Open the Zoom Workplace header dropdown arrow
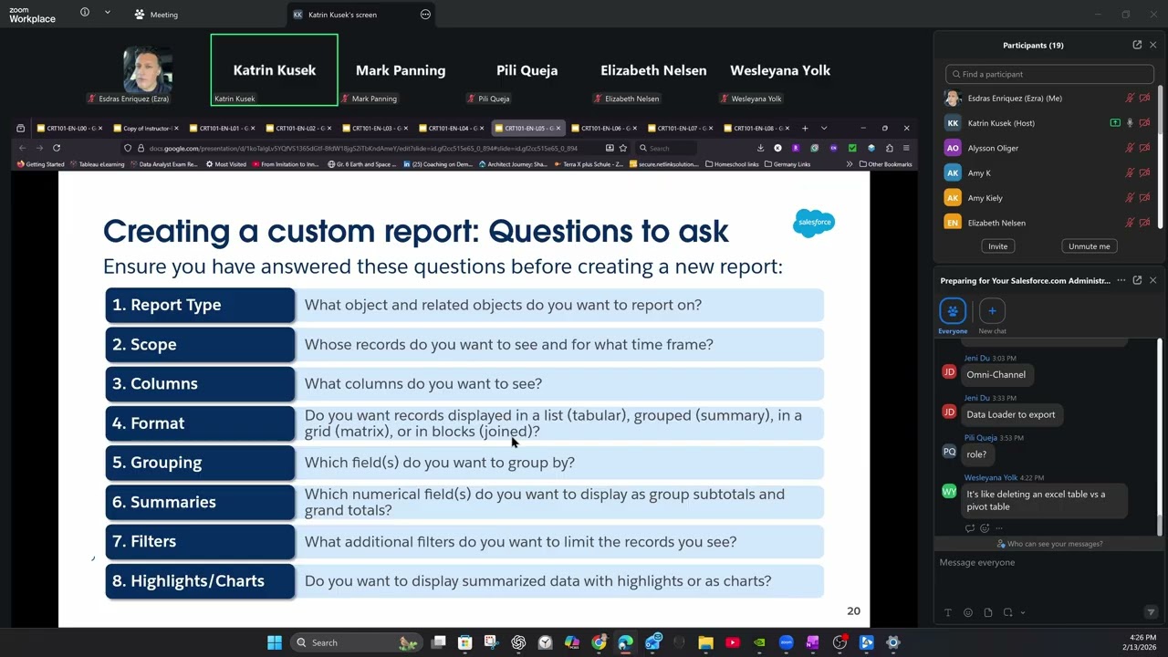This screenshot has height=657, width=1168. tap(107, 13)
